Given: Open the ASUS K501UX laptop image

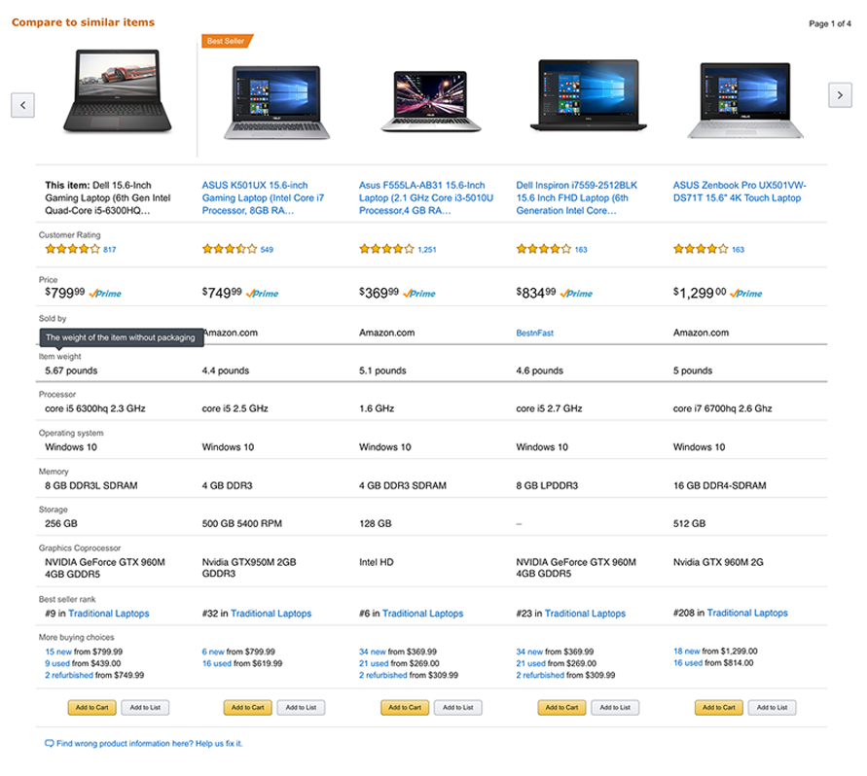Looking at the screenshot, I should [x=276, y=102].
